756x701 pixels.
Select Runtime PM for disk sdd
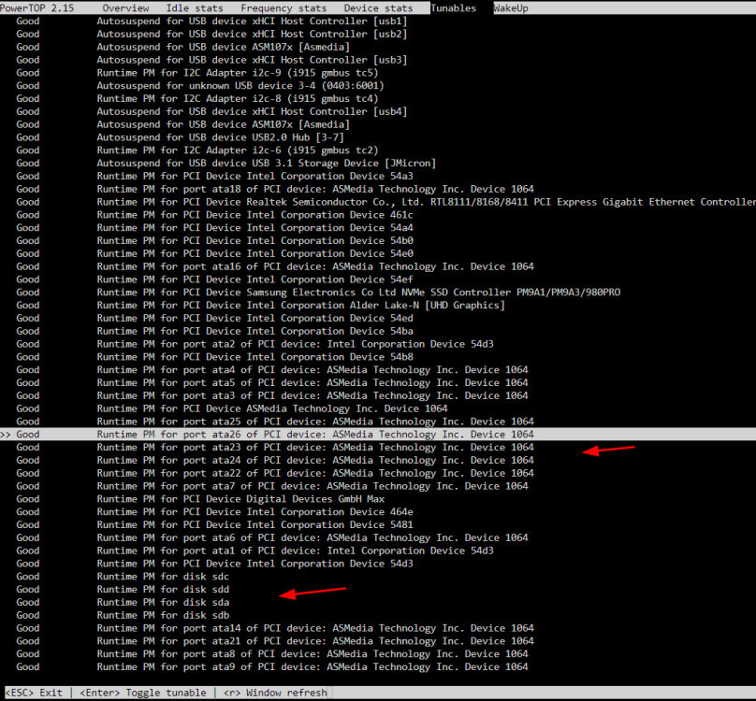(x=378, y=590)
